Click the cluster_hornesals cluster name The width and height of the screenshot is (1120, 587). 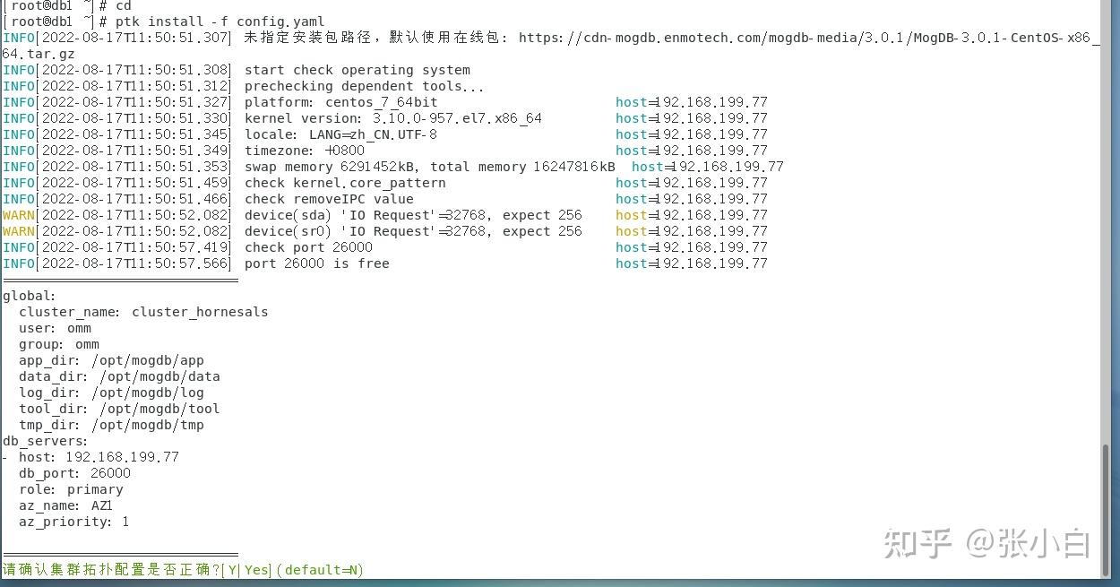pyautogui.click(x=197, y=312)
